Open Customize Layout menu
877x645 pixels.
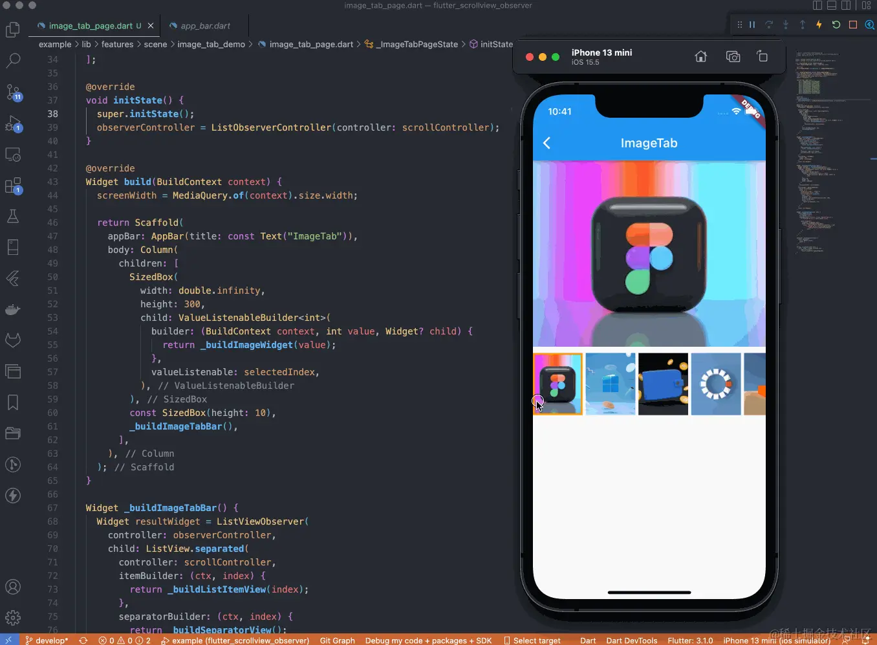(x=867, y=5)
